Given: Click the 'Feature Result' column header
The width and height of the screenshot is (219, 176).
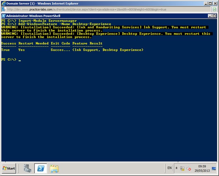Looking at the screenshot, I should click(x=87, y=43).
